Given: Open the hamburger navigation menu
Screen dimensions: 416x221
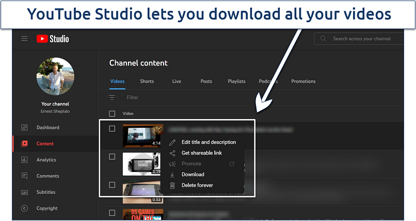Looking at the screenshot, I should [x=24, y=39].
